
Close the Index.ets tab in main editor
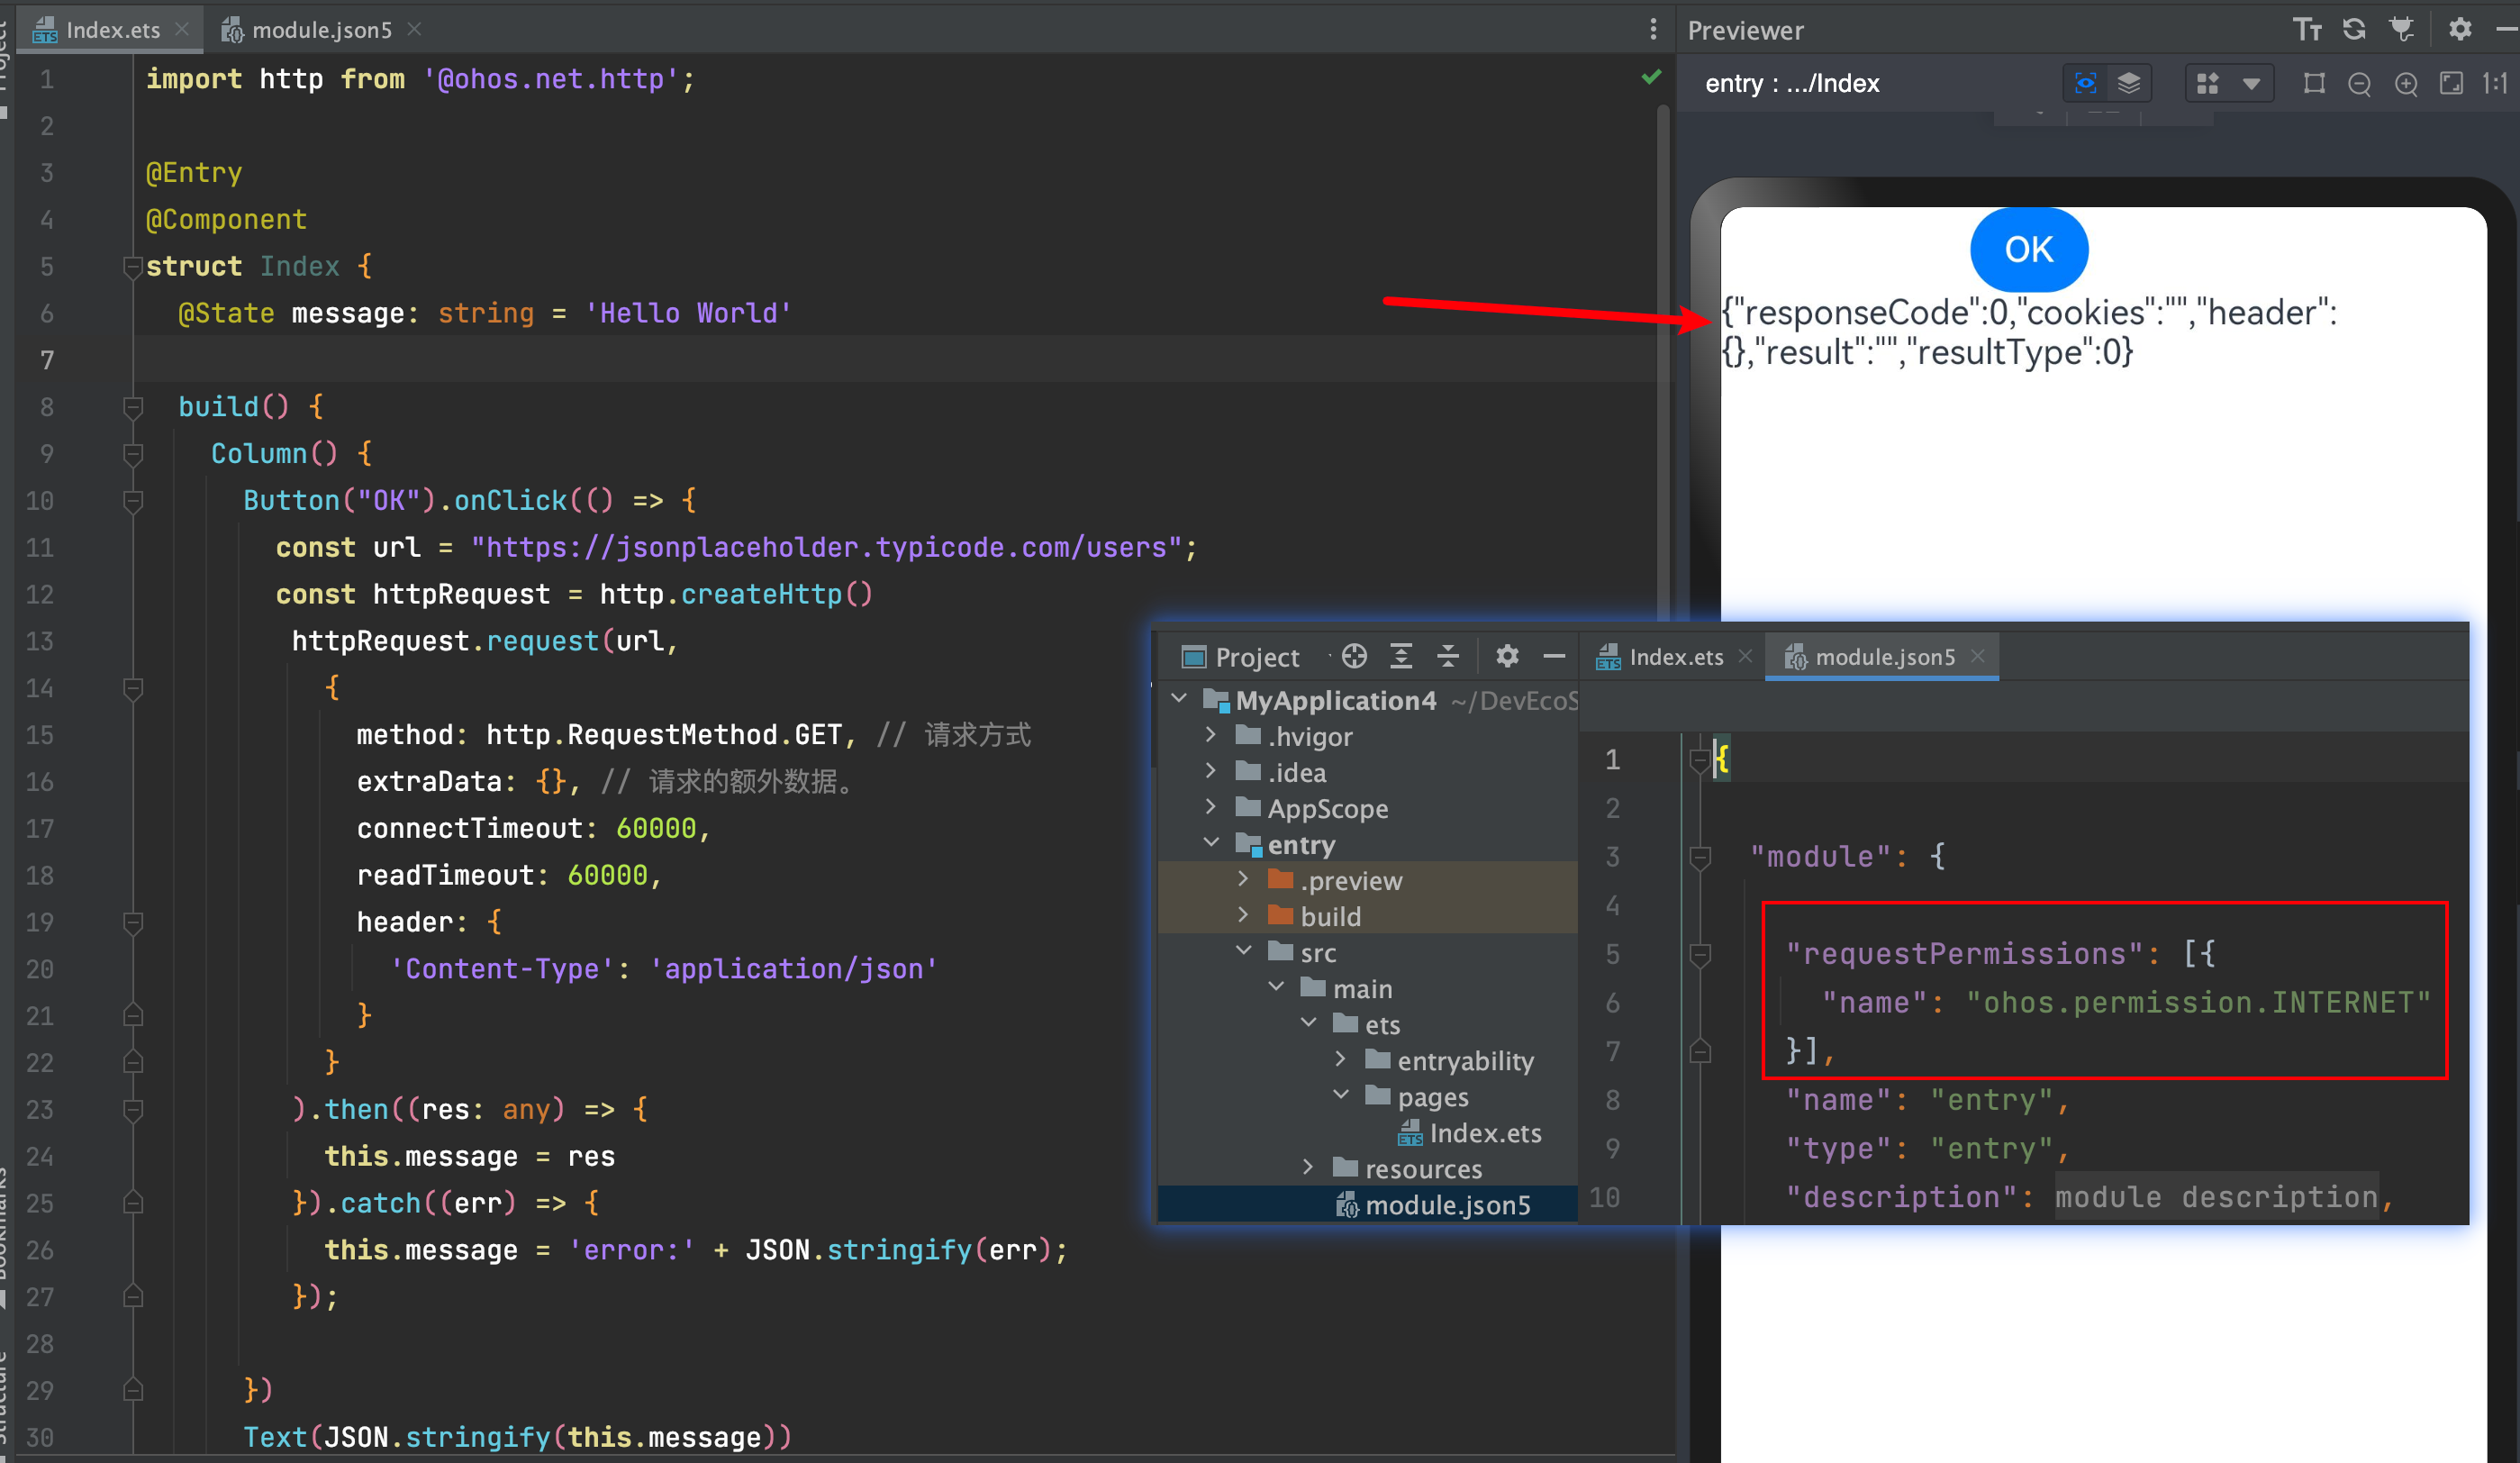pyautogui.click(x=182, y=30)
